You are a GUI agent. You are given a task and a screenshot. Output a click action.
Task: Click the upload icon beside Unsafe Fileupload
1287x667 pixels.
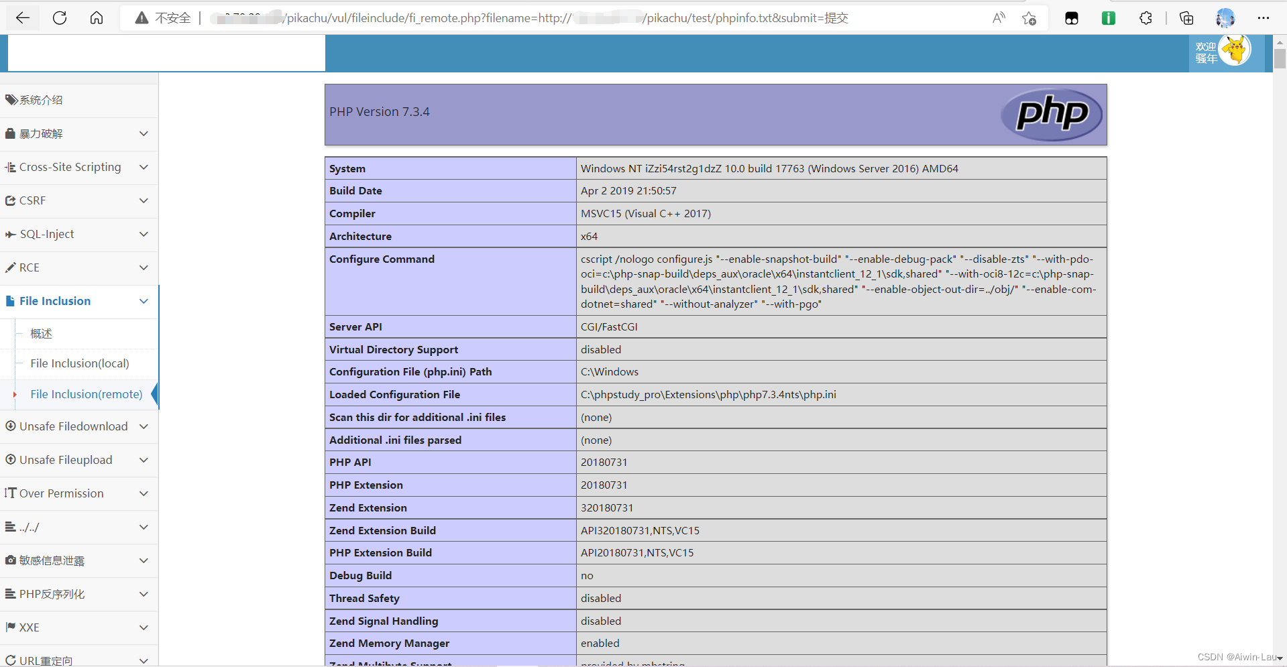point(11,459)
